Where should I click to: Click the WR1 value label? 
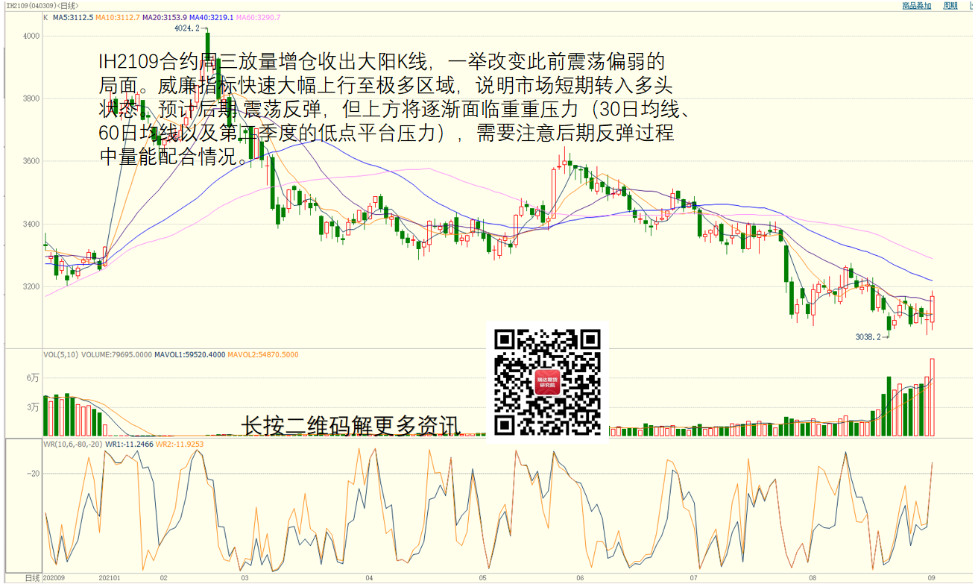pyautogui.click(x=129, y=444)
